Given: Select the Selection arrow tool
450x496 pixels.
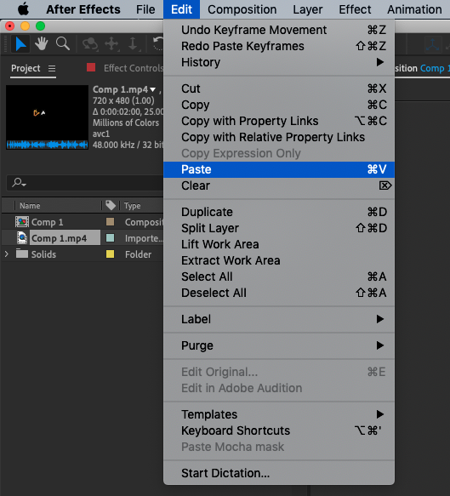Looking at the screenshot, I should point(20,44).
